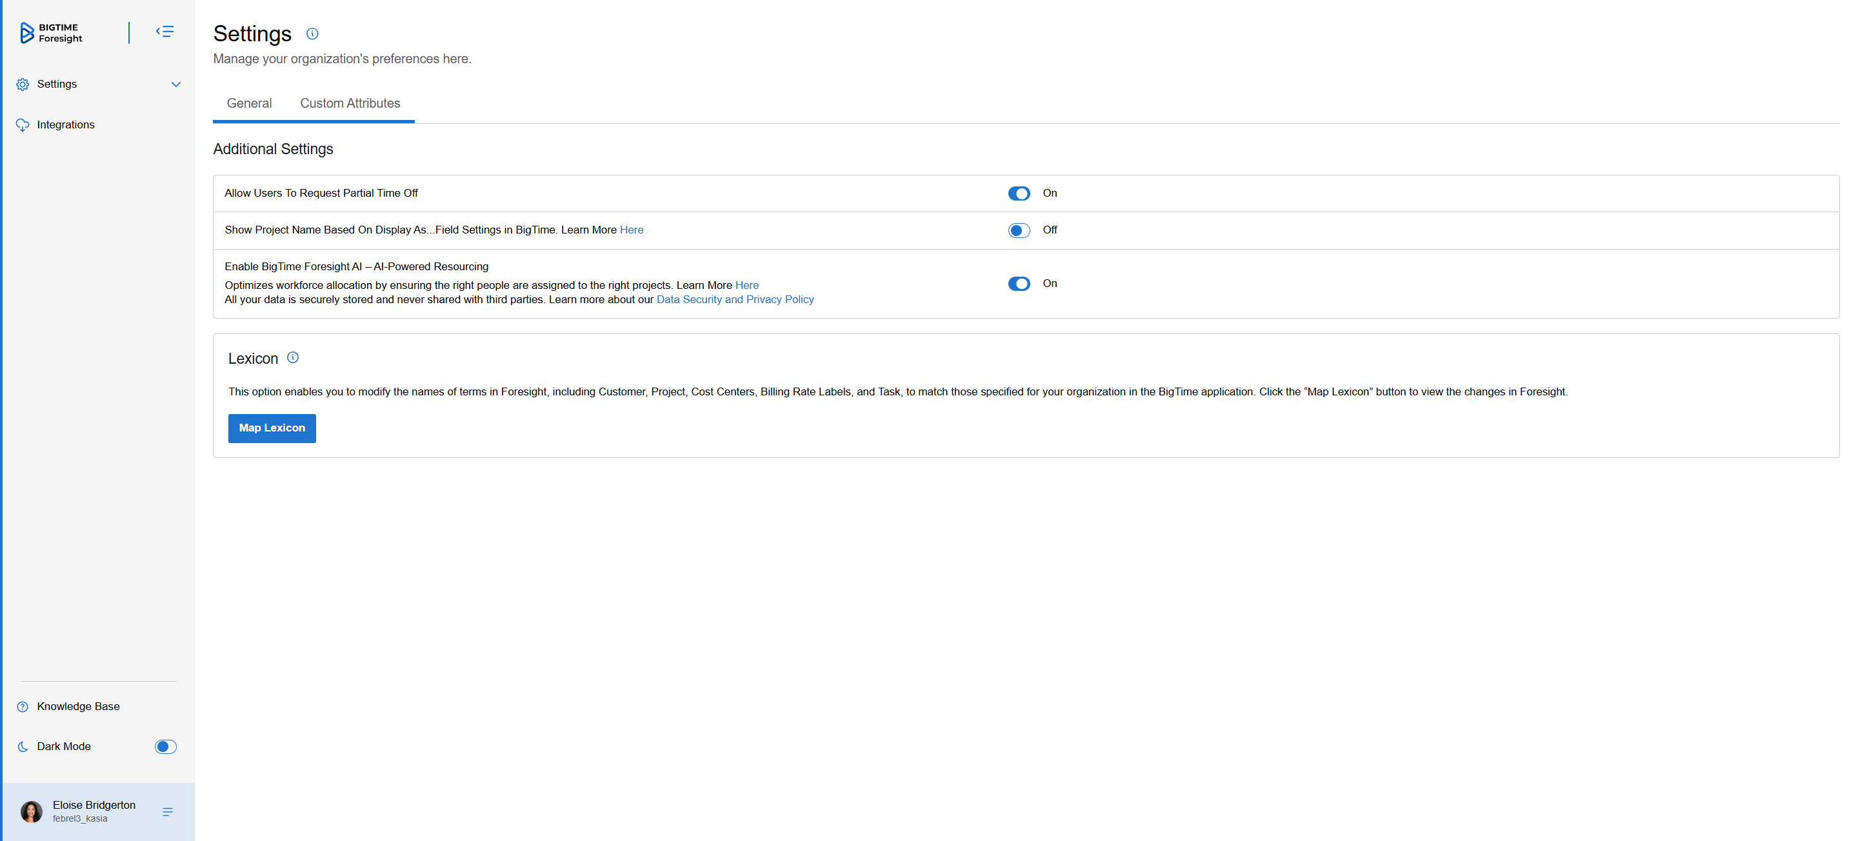The image size is (1858, 841).
Task: Open Data Security and Privacy Policy link
Action: [x=734, y=299]
